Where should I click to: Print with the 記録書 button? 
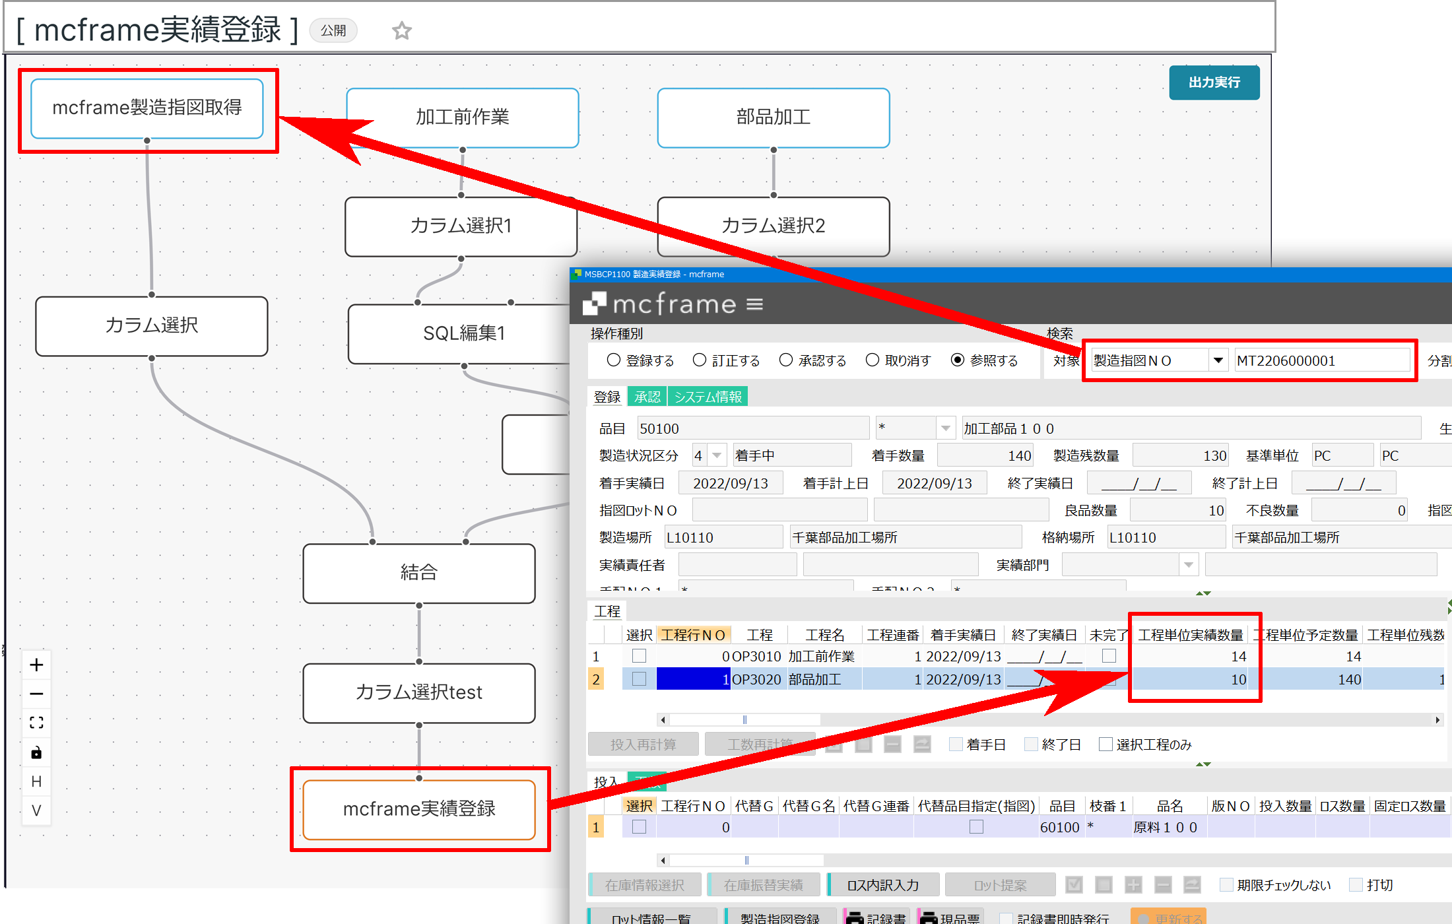pos(876,917)
